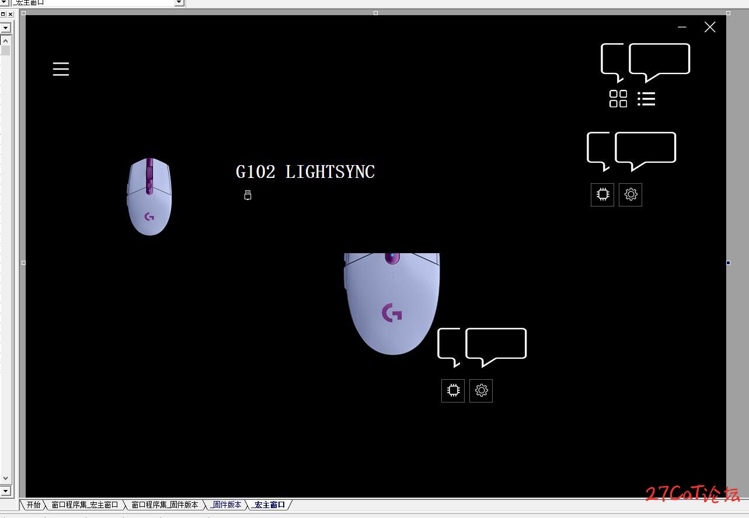
Task: Select the large speech bubble above the lower gear icon
Action: point(496,347)
